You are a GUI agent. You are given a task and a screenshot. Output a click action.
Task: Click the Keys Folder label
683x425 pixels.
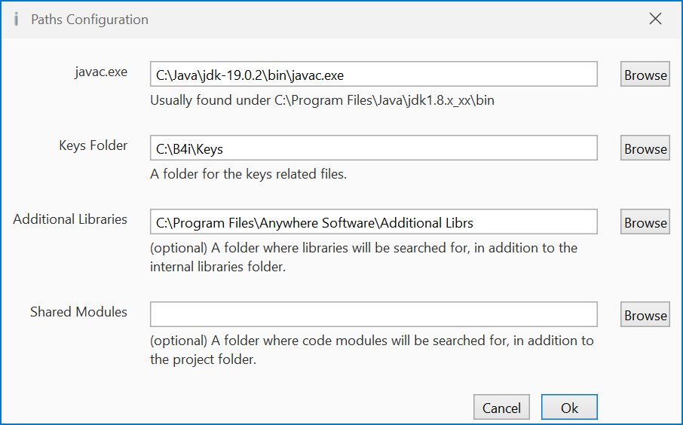93,145
